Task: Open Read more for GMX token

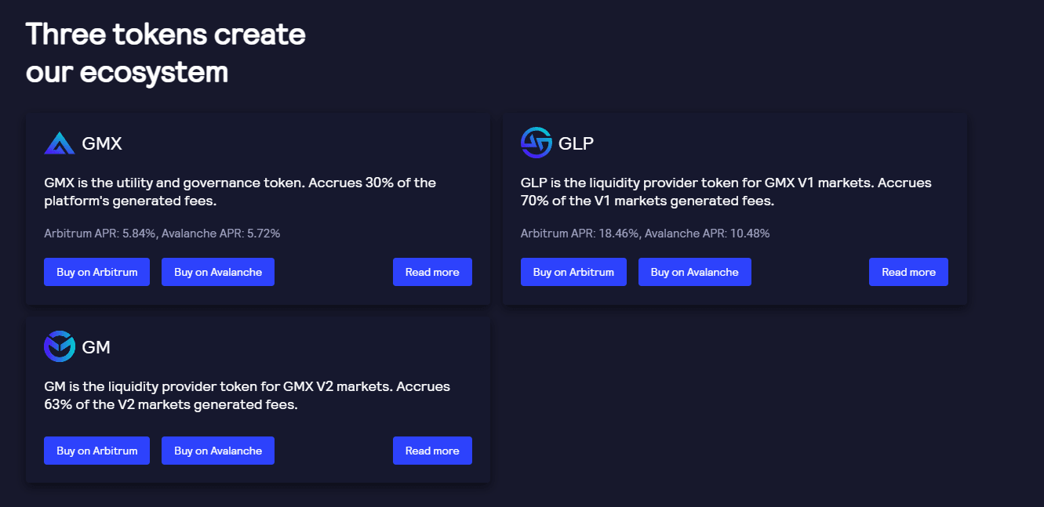Action: tap(432, 272)
